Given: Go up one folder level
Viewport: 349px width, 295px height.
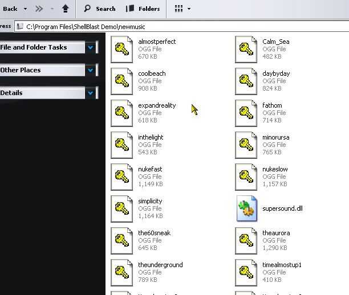Looking at the screenshot, I should click(x=65, y=9).
